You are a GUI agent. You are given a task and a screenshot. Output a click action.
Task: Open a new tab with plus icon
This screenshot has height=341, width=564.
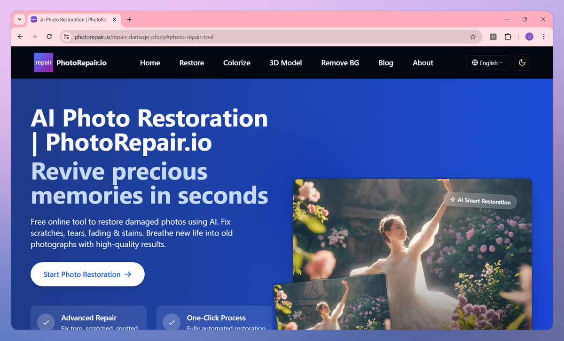pos(129,19)
